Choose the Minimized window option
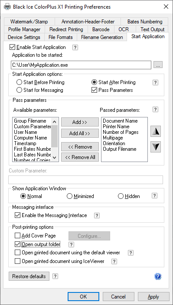Image resolution: width=173 pixels, height=305 pixels. (69, 196)
